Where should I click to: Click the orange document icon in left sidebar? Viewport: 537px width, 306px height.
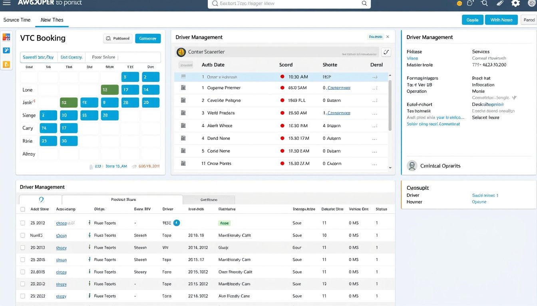click(6, 64)
